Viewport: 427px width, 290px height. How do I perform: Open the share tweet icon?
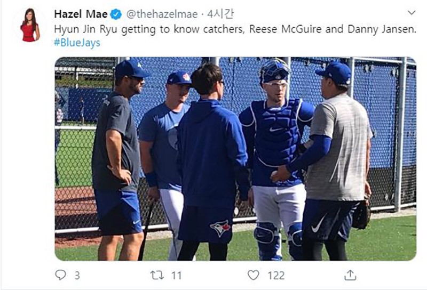pyautogui.click(x=350, y=275)
